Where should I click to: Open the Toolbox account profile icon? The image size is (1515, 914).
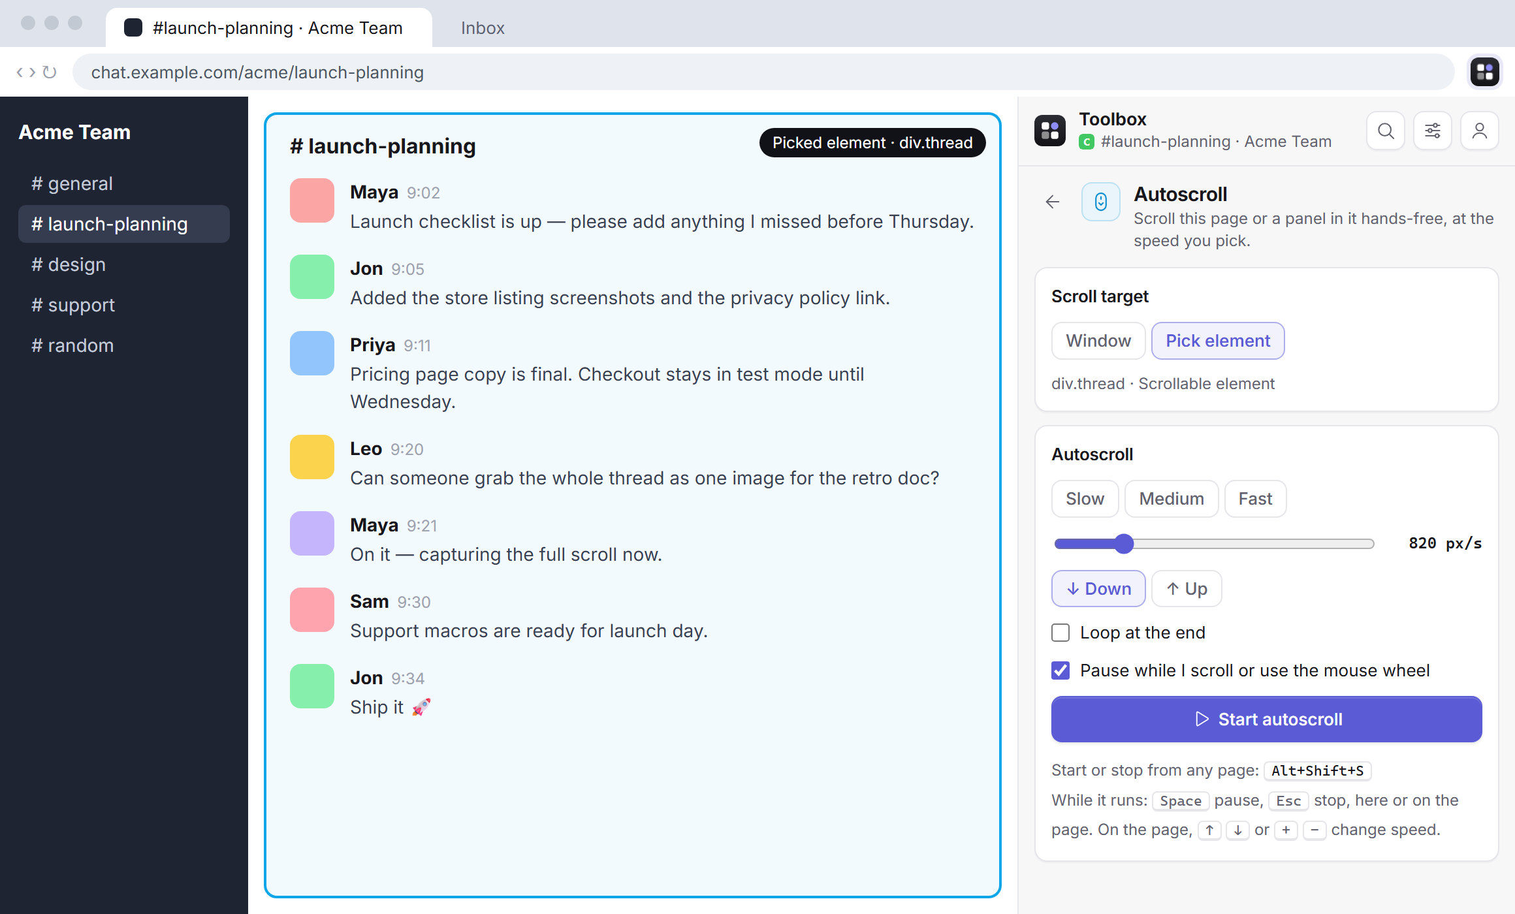[x=1480, y=131]
